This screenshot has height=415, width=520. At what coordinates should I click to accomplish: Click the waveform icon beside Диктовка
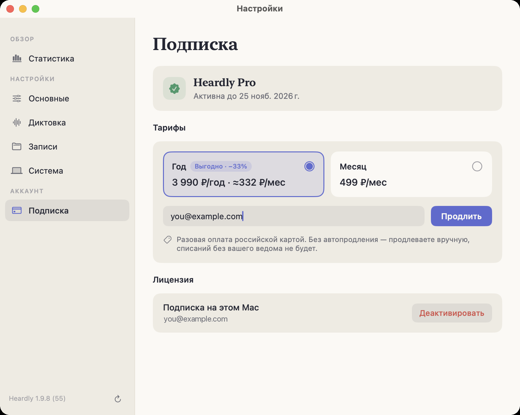pos(17,123)
